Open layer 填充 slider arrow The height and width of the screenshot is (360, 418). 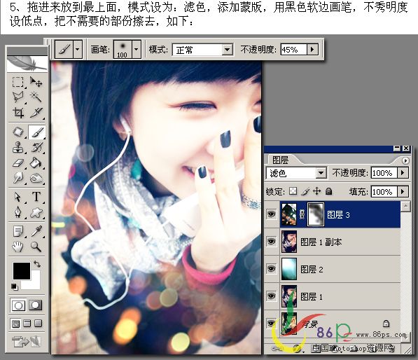pos(403,191)
